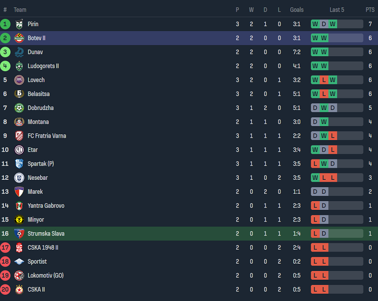
Task: Sort standings by Goals column header
Action: coord(297,10)
